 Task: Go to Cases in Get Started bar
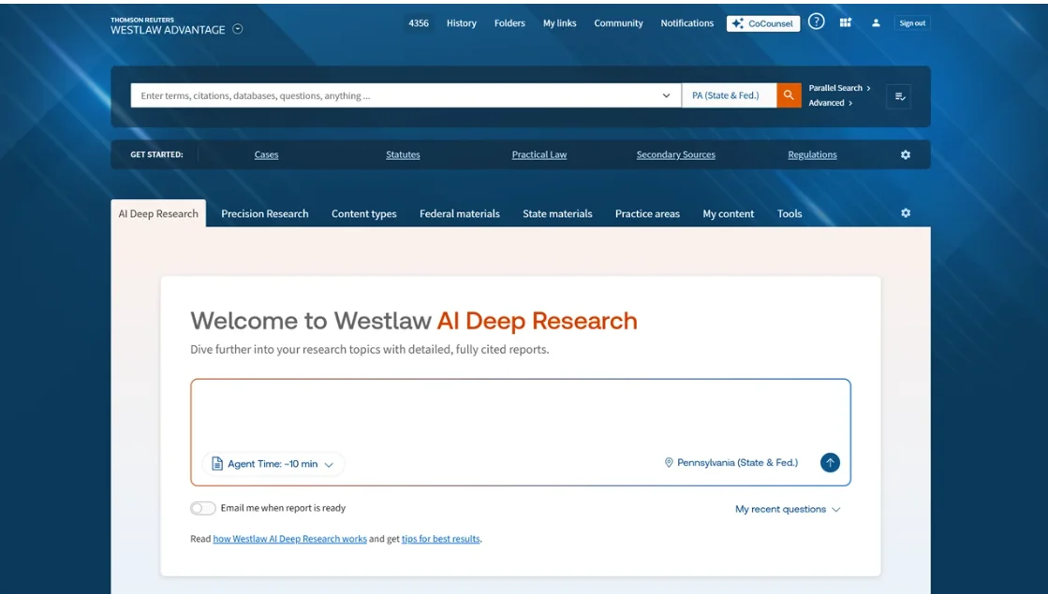[266, 155]
